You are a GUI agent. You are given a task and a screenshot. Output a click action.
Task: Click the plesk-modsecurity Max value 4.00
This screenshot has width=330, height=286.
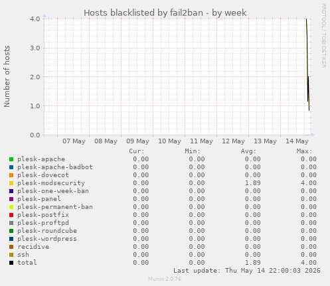[309, 183]
